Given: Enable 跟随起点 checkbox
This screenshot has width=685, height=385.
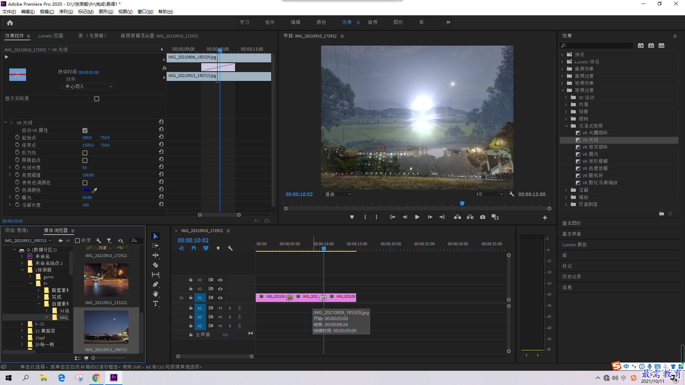Looking at the screenshot, I should point(85,160).
